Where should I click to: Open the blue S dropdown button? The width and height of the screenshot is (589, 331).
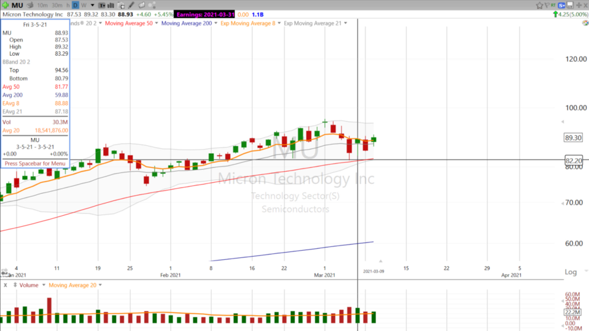561,6
